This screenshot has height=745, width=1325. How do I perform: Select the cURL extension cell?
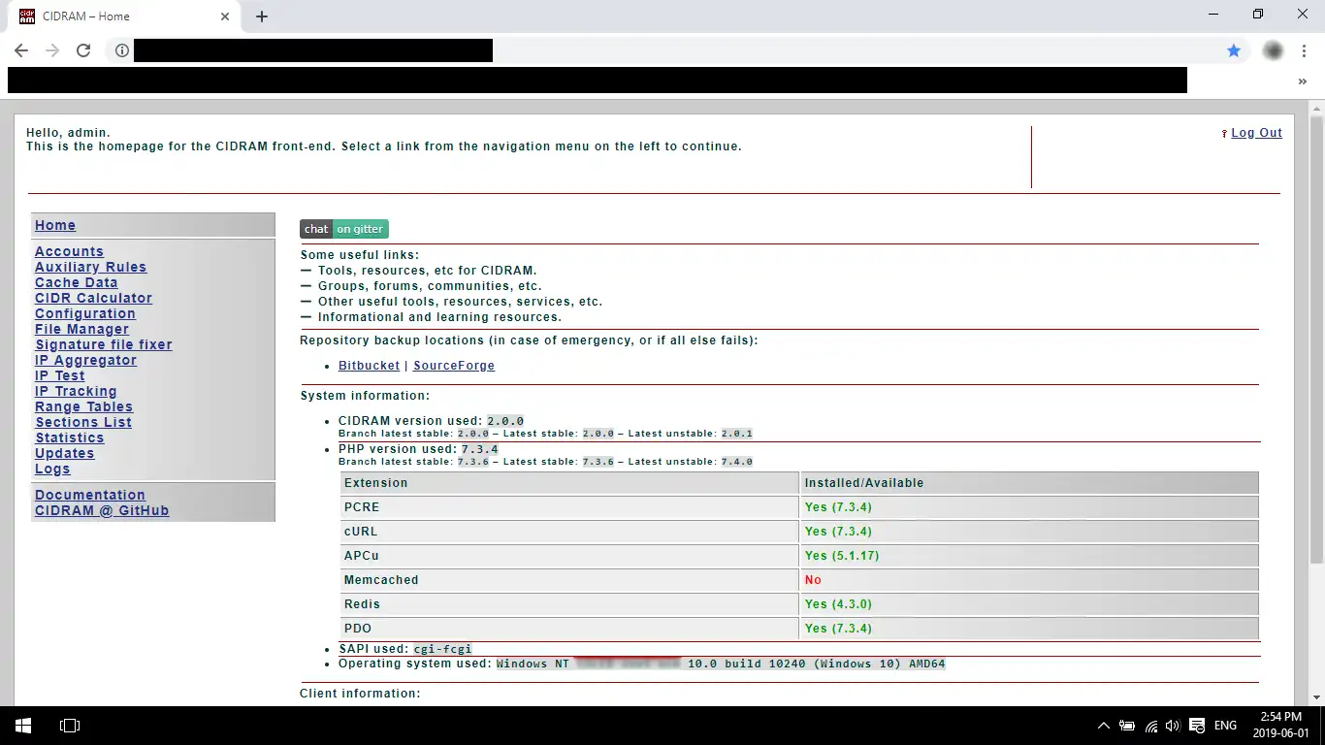tap(570, 532)
